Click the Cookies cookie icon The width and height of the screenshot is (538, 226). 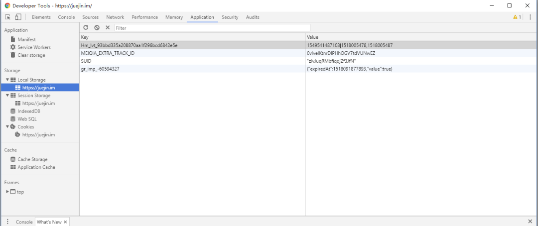coord(13,126)
